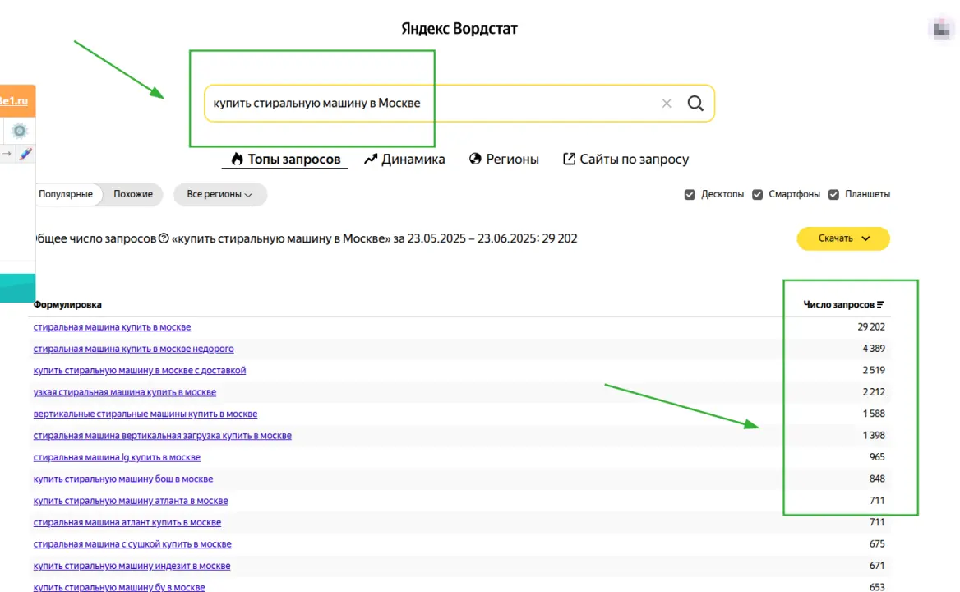The height and width of the screenshot is (592, 960).
Task: Click the Формулировка column header
Action: pyautogui.click(x=67, y=304)
